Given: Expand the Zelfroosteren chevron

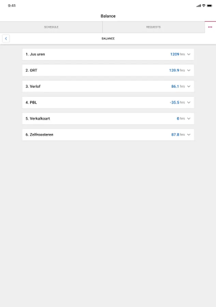Looking at the screenshot, I should point(189,134).
